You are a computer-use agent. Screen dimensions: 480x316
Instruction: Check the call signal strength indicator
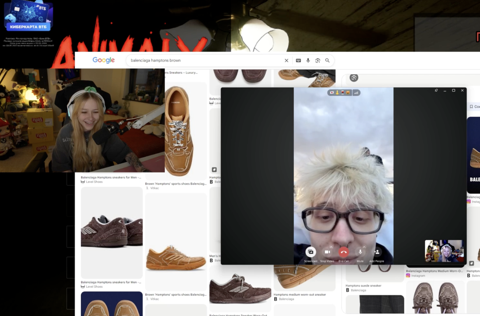point(356,93)
